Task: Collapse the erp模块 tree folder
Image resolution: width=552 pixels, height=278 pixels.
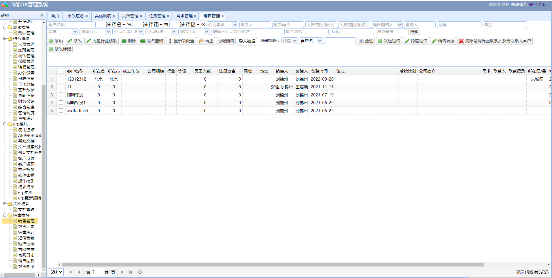Action: click(5, 124)
